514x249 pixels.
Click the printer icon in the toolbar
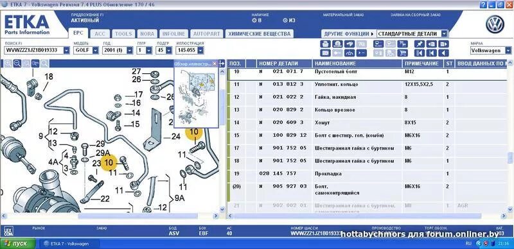click(x=326, y=44)
